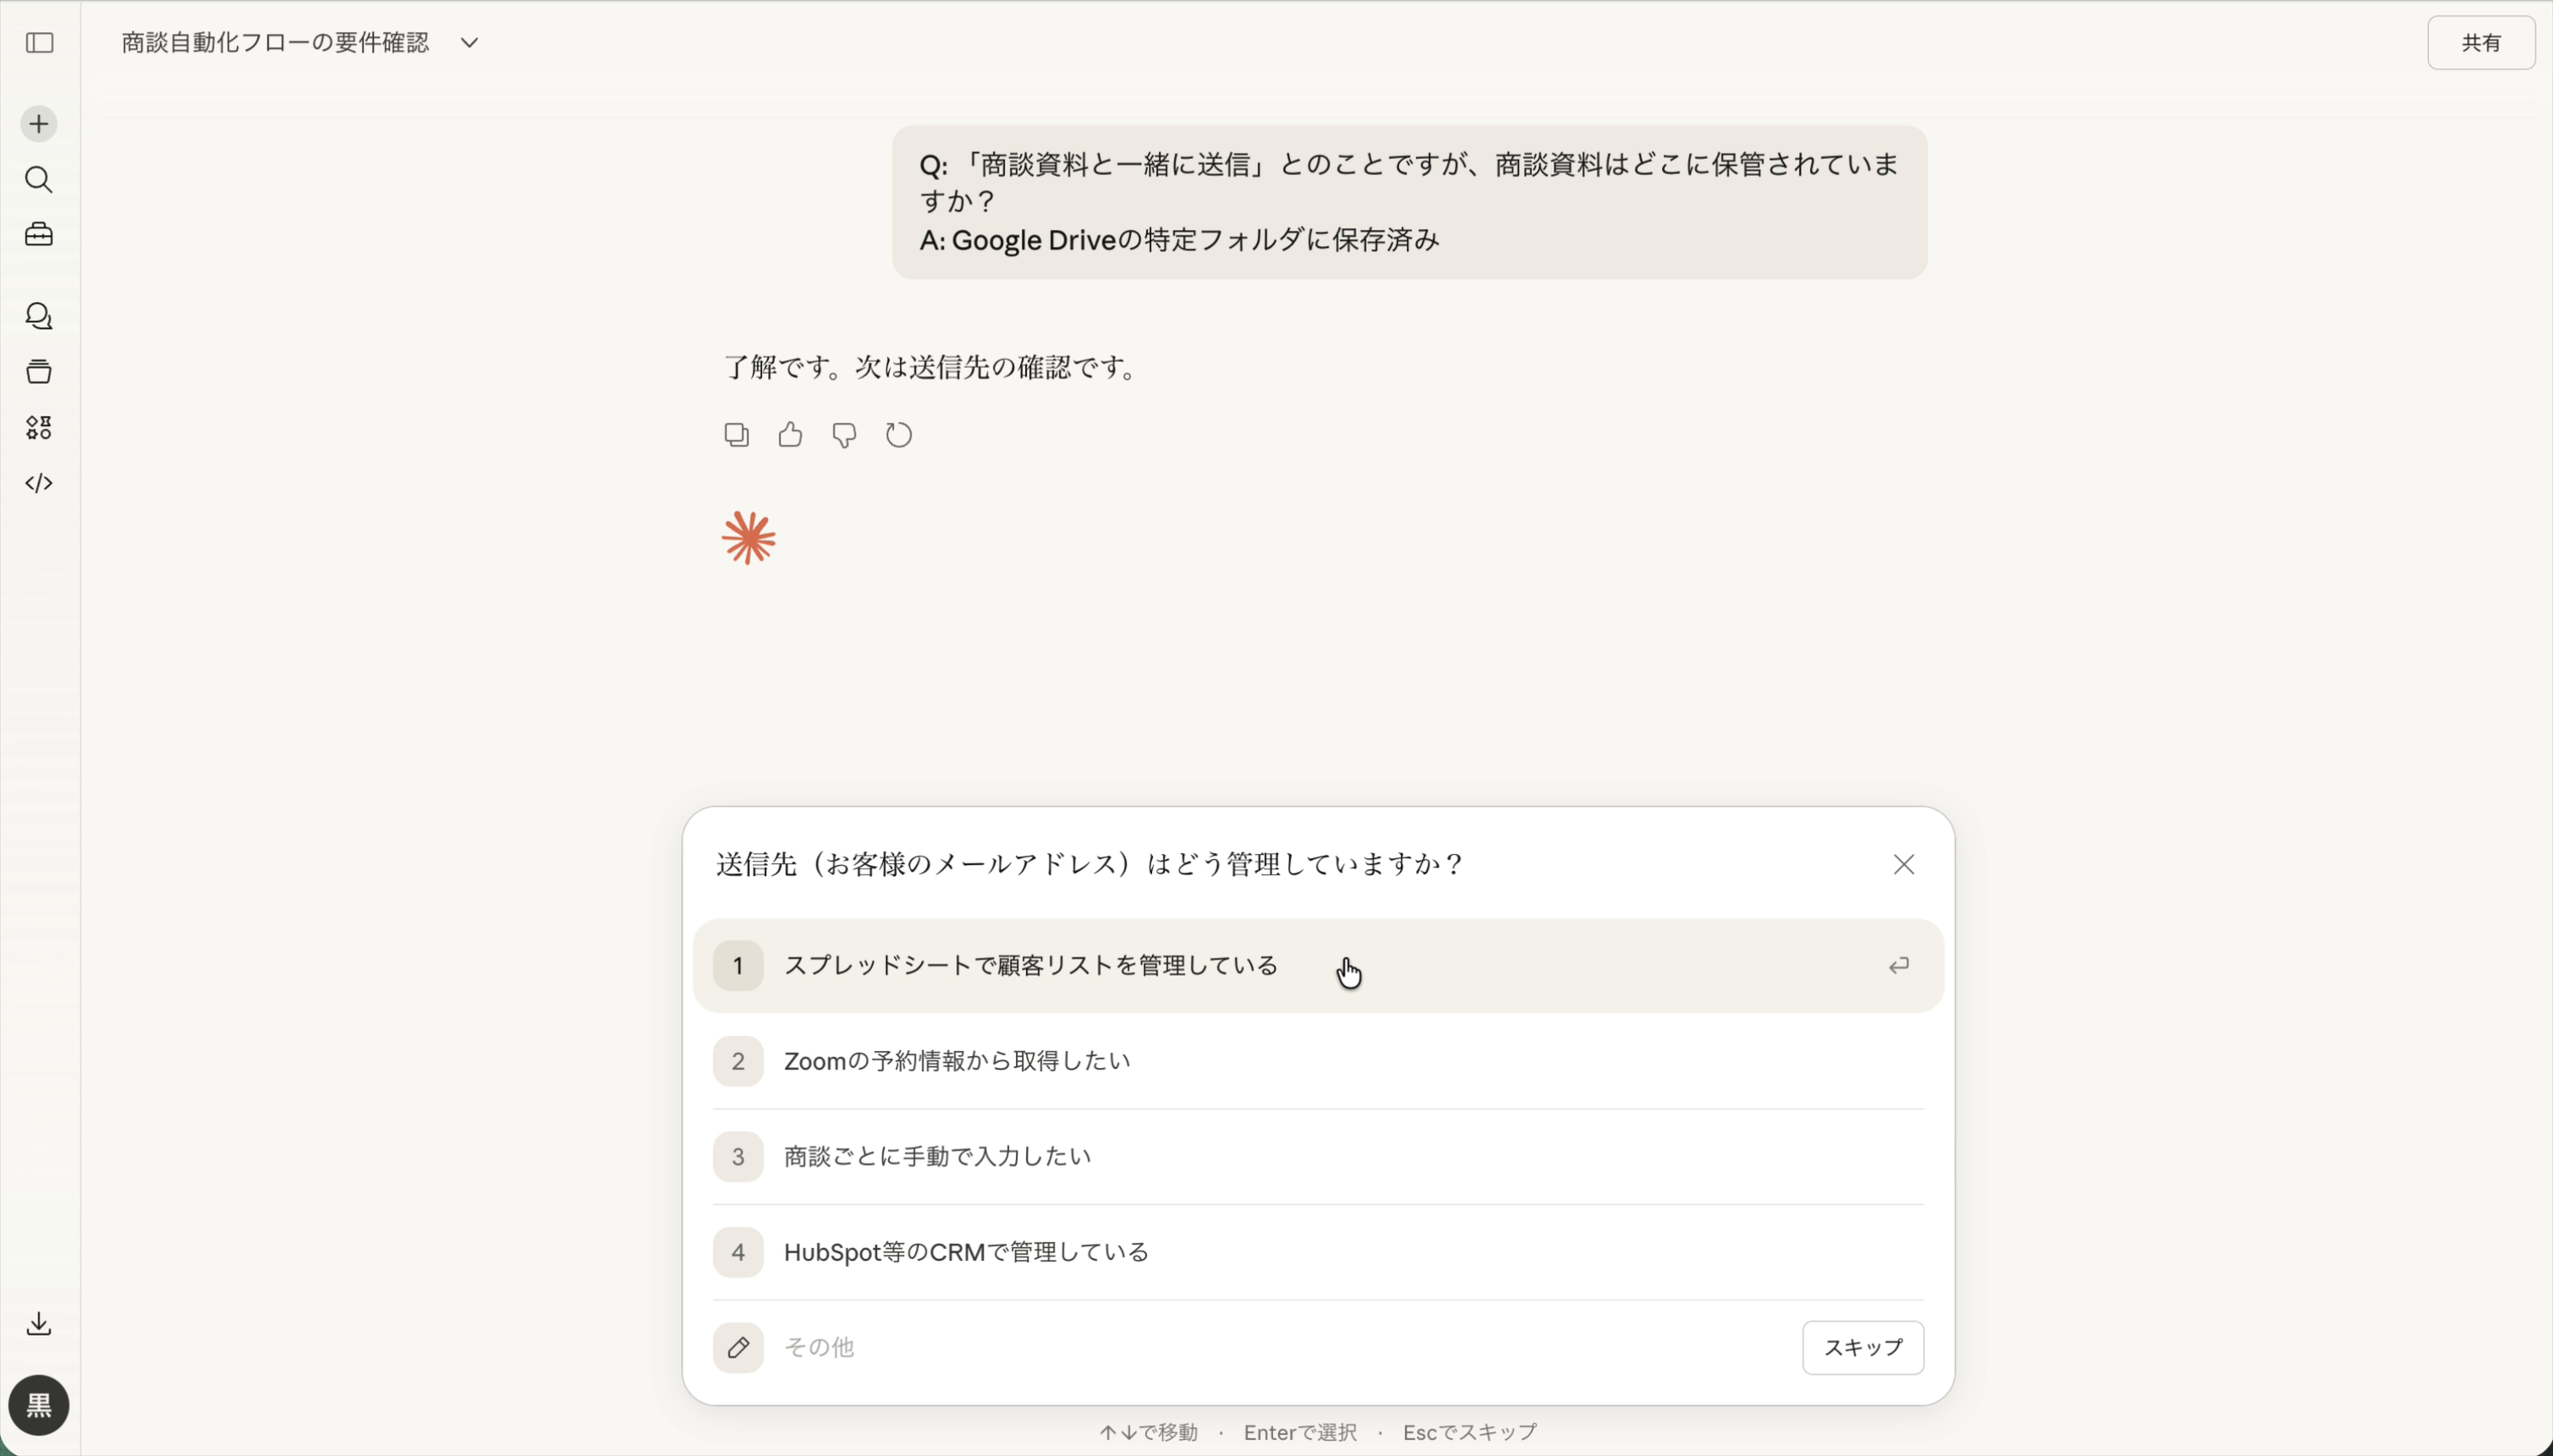
Task: Open the connectors grid icon
Action: point(40,428)
